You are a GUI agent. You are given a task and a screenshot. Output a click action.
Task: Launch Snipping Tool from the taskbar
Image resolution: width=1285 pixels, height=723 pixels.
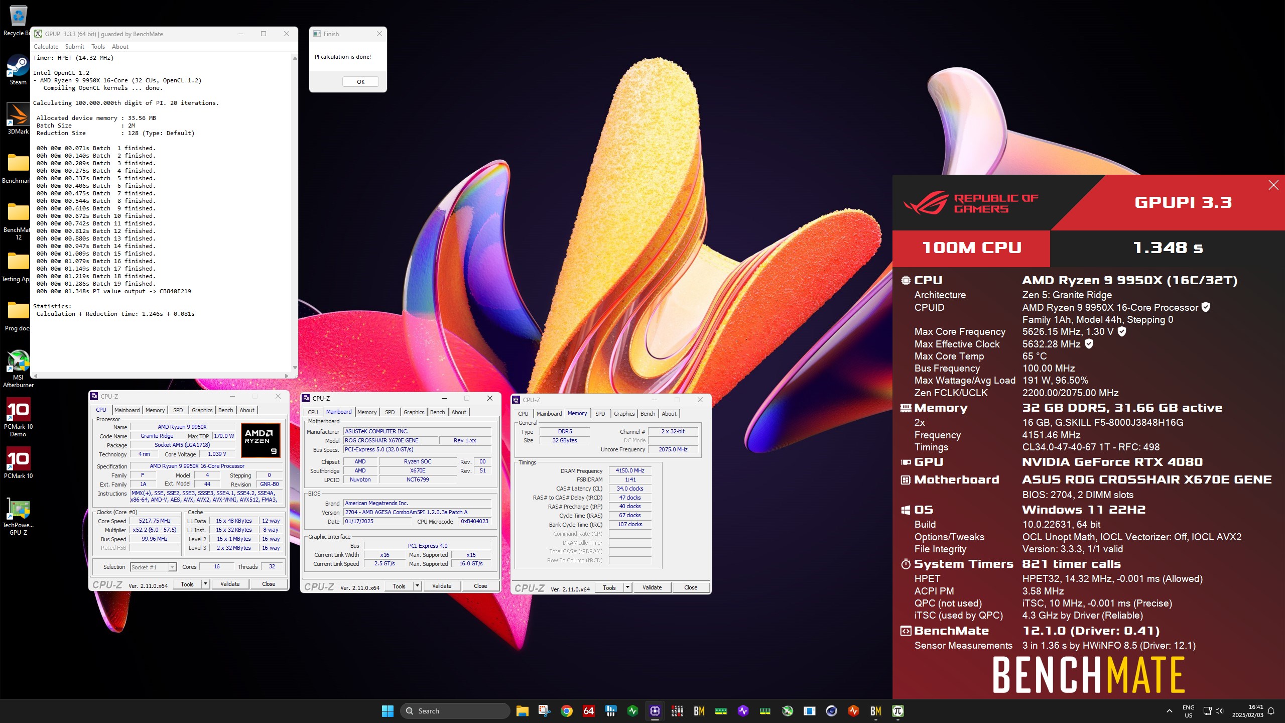(544, 711)
